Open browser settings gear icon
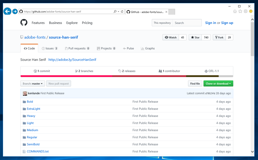 [245, 11]
